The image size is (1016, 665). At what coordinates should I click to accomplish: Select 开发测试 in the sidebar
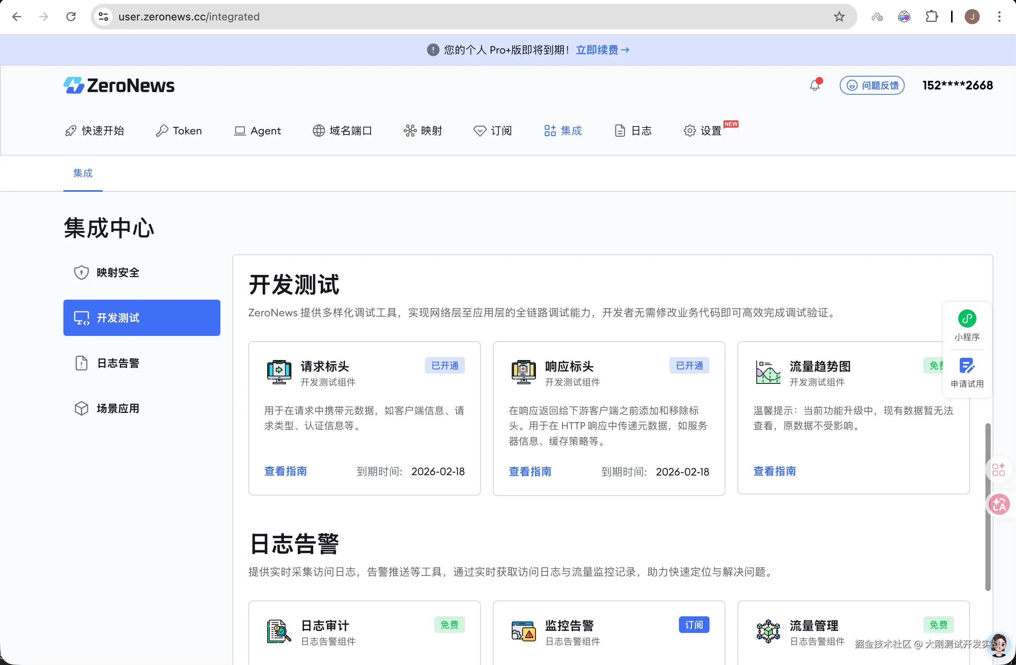coord(142,317)
